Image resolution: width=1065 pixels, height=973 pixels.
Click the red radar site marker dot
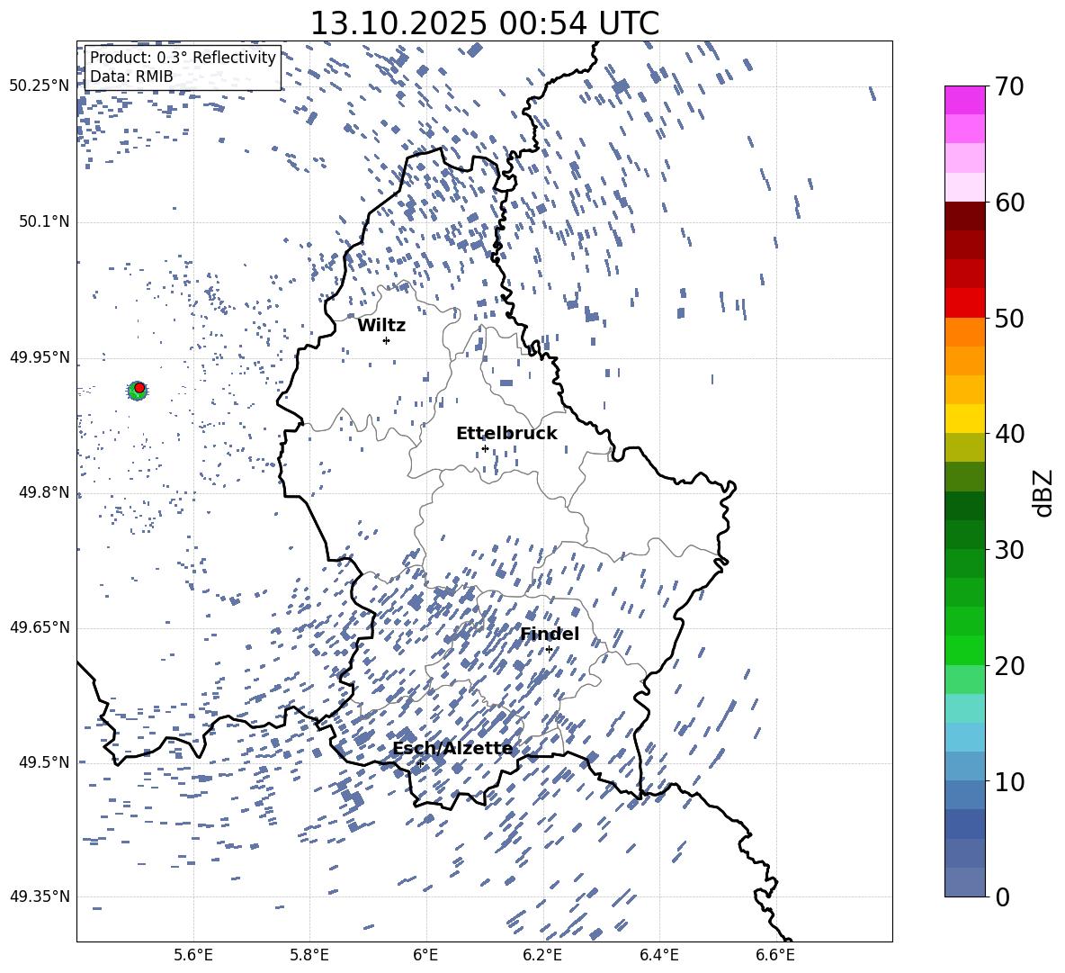139,387
